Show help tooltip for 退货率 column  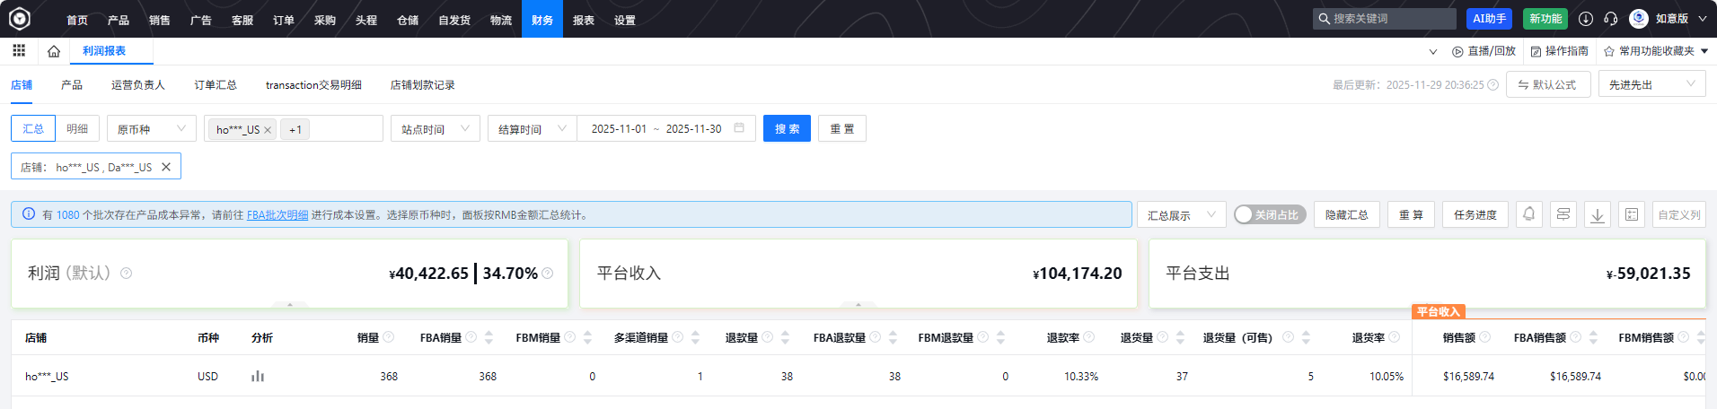tap(1394, 337)
